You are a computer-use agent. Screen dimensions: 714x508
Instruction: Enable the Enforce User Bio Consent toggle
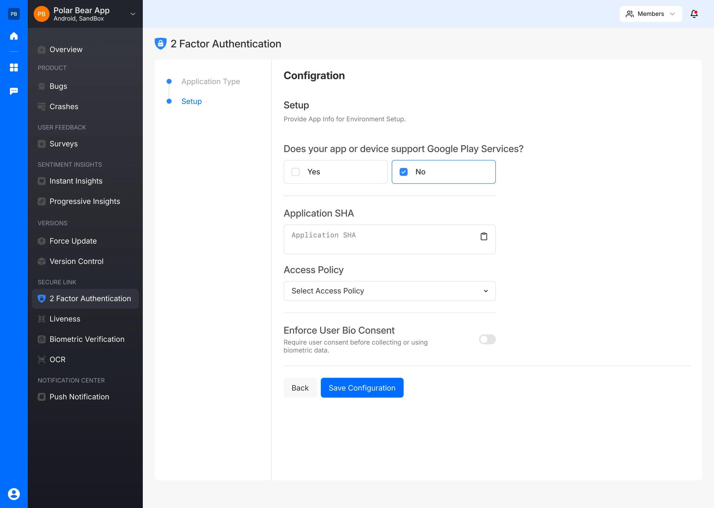(487, 339)
